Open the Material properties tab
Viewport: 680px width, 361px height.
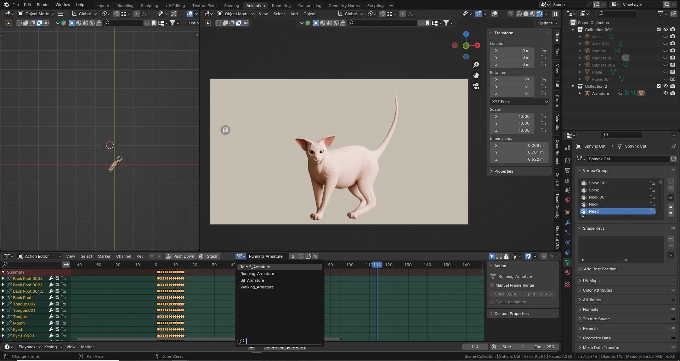point(568,272)
